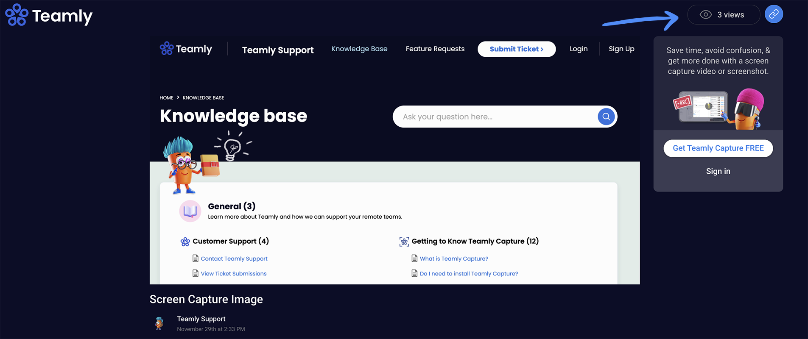This screenshot has height=339, width=808.
Task: Click the Teamly Support avatar icon
Action: (159, 323)
